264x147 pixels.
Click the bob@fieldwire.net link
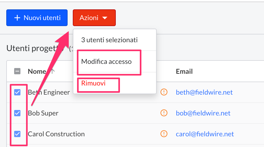(x=203, y=113)
